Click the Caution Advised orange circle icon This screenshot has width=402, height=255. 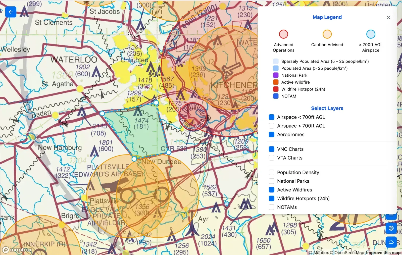[x=327, y=34]
